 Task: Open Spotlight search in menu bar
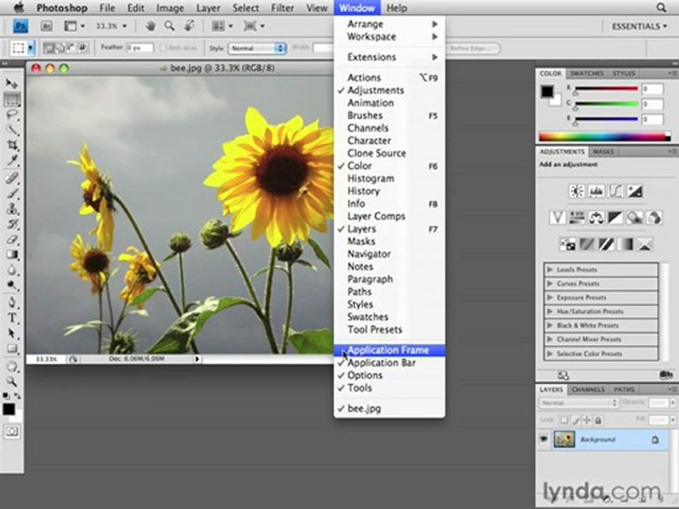pos(661,8)
